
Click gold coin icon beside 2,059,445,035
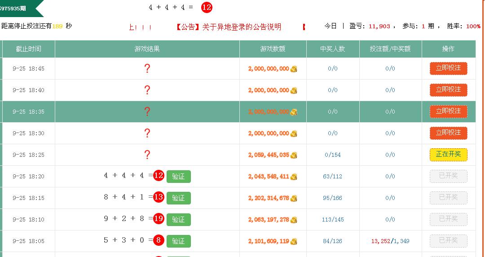tap(294, 155)
